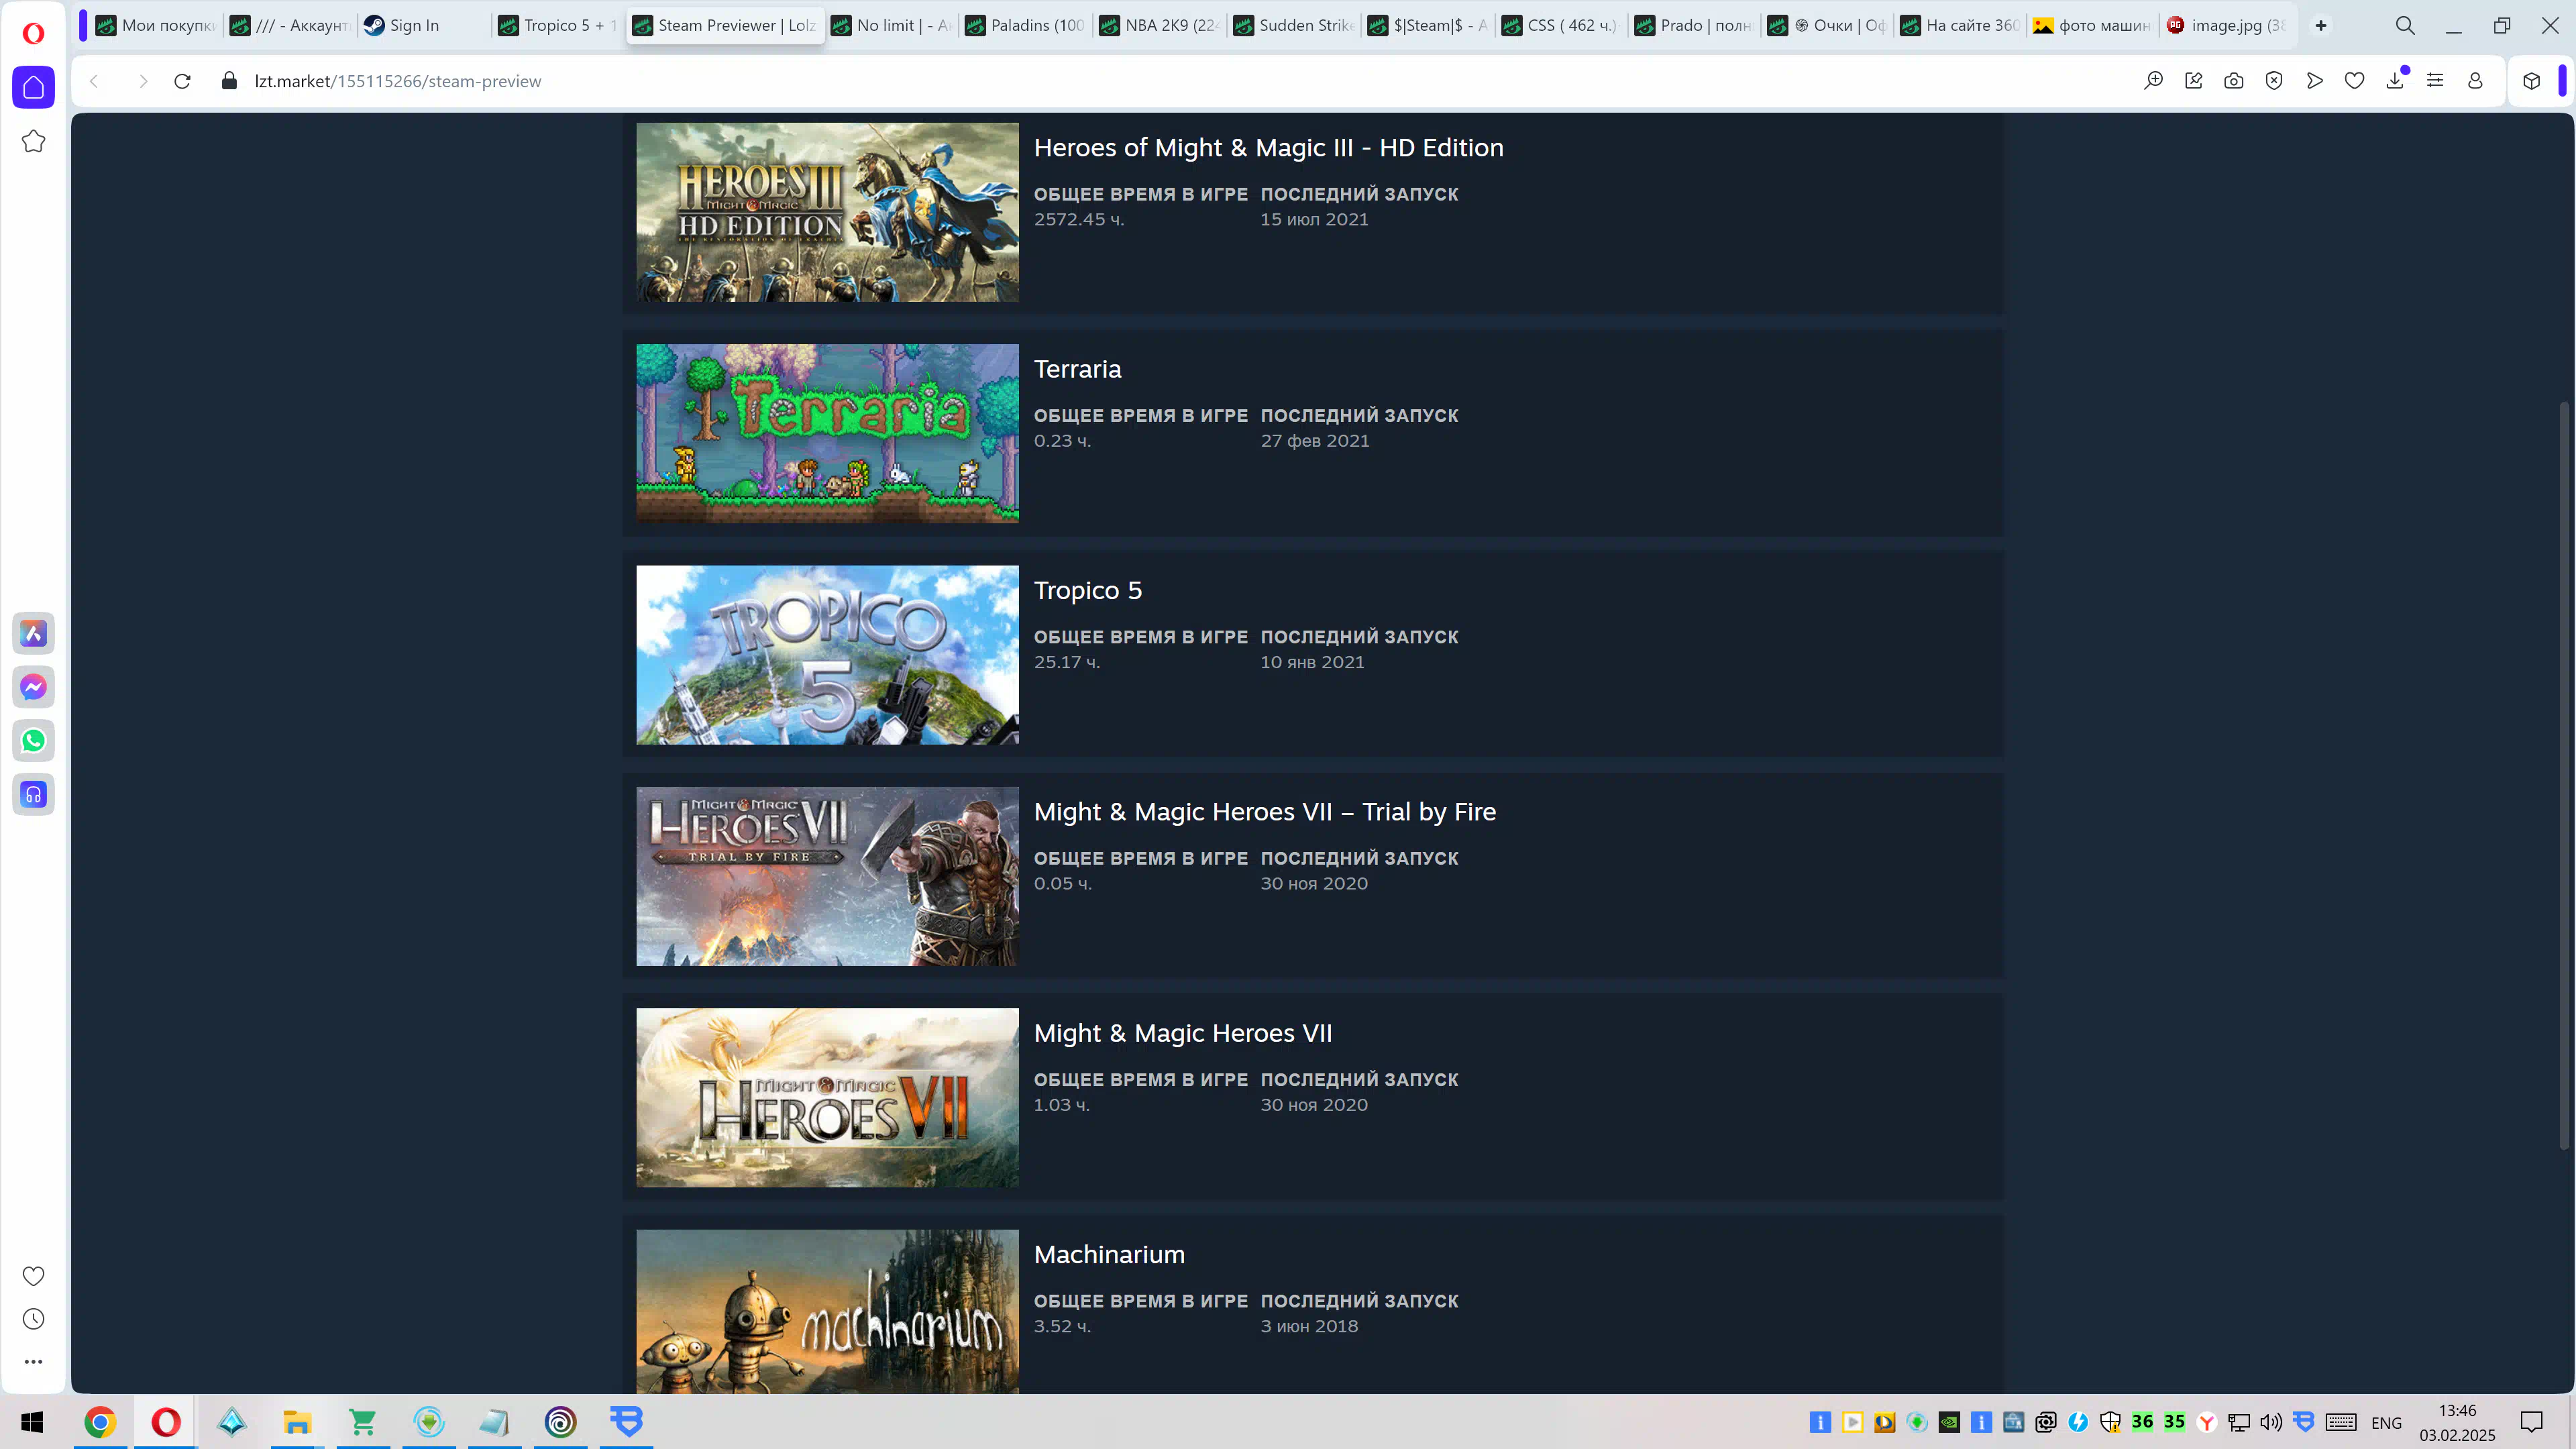
Task: Open WhatsApp in Opera sidebar
Action: click(33, 741)
